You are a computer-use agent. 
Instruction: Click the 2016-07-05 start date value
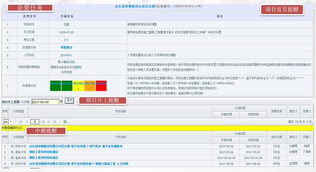pyautogui.click(x=67, y=32)
